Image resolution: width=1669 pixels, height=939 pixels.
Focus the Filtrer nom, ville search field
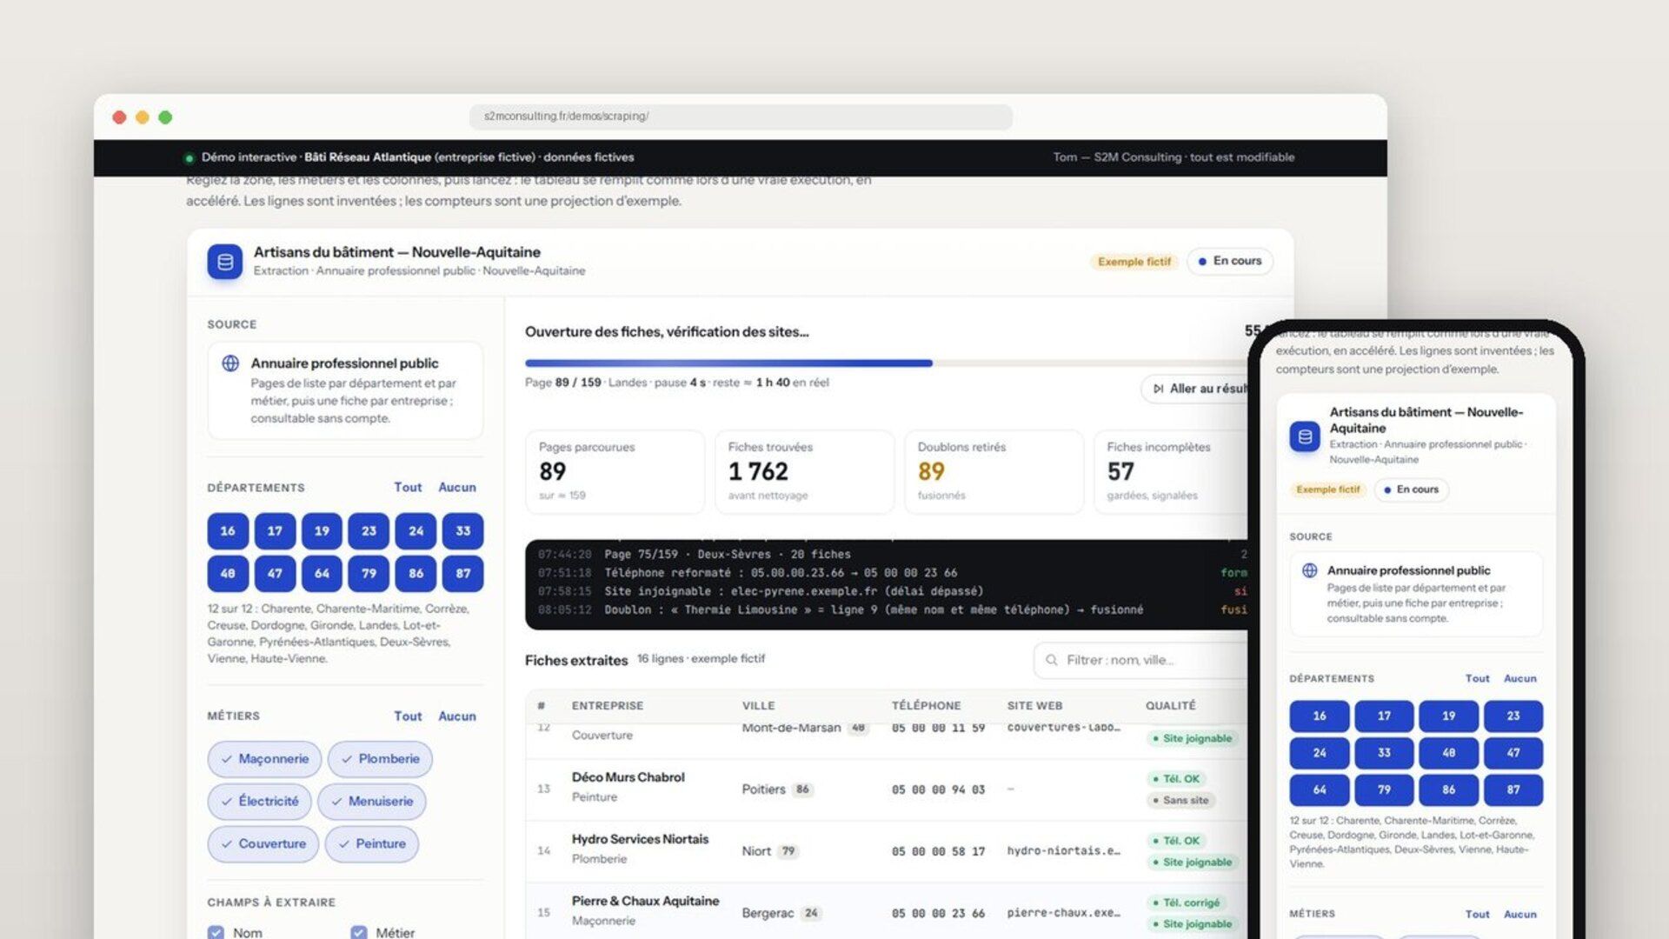[1141, 661]
